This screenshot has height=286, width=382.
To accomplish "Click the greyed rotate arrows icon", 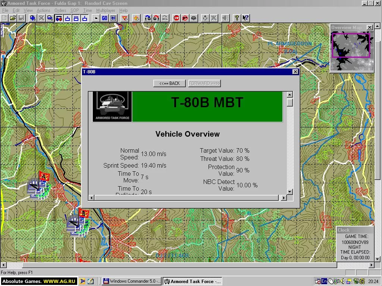I will pos(165,18).
